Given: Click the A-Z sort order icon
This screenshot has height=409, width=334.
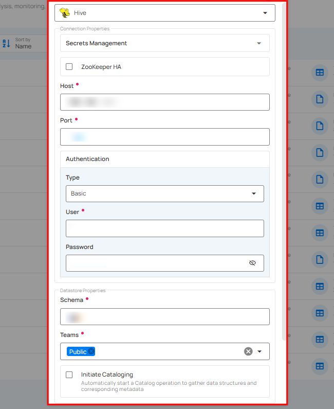Looking at the screenshot, I should [6, 43].
